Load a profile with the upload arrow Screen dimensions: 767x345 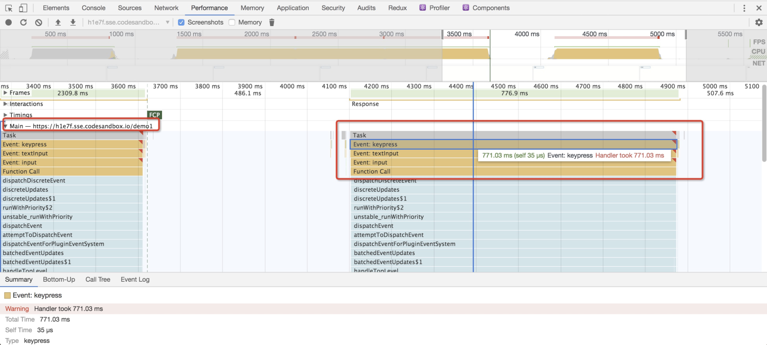[x=58, y=22]
